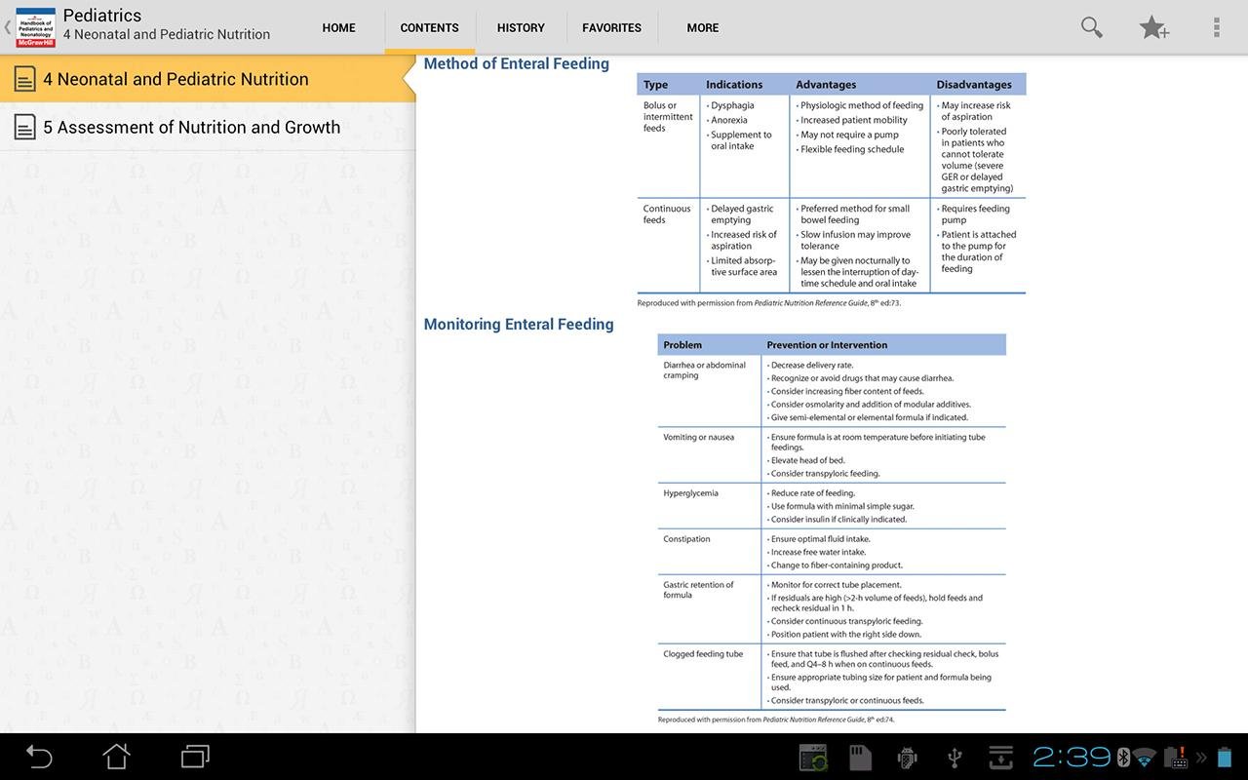Tap the app update sync status icon
Viewport: 1248px width, 780px height.
click(x=813, y=758)
